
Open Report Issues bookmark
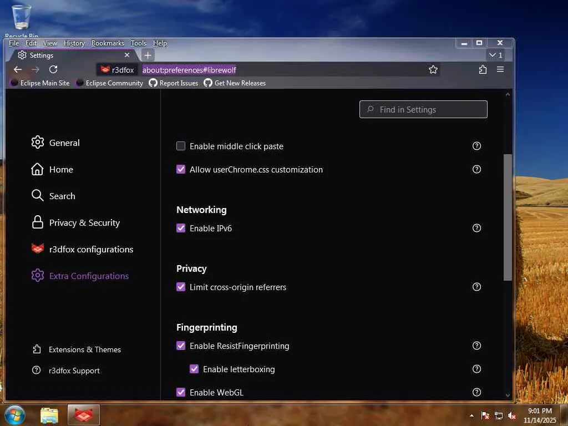[174, 83]
